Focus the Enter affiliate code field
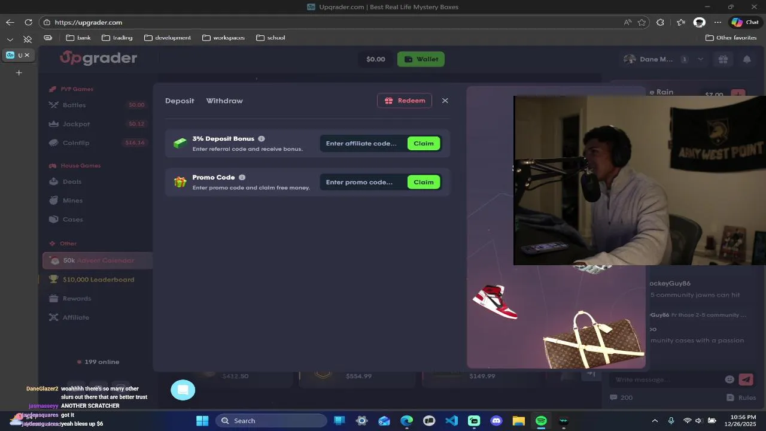The width and height of the screenshot is (766, 431). tap(363, 143)
